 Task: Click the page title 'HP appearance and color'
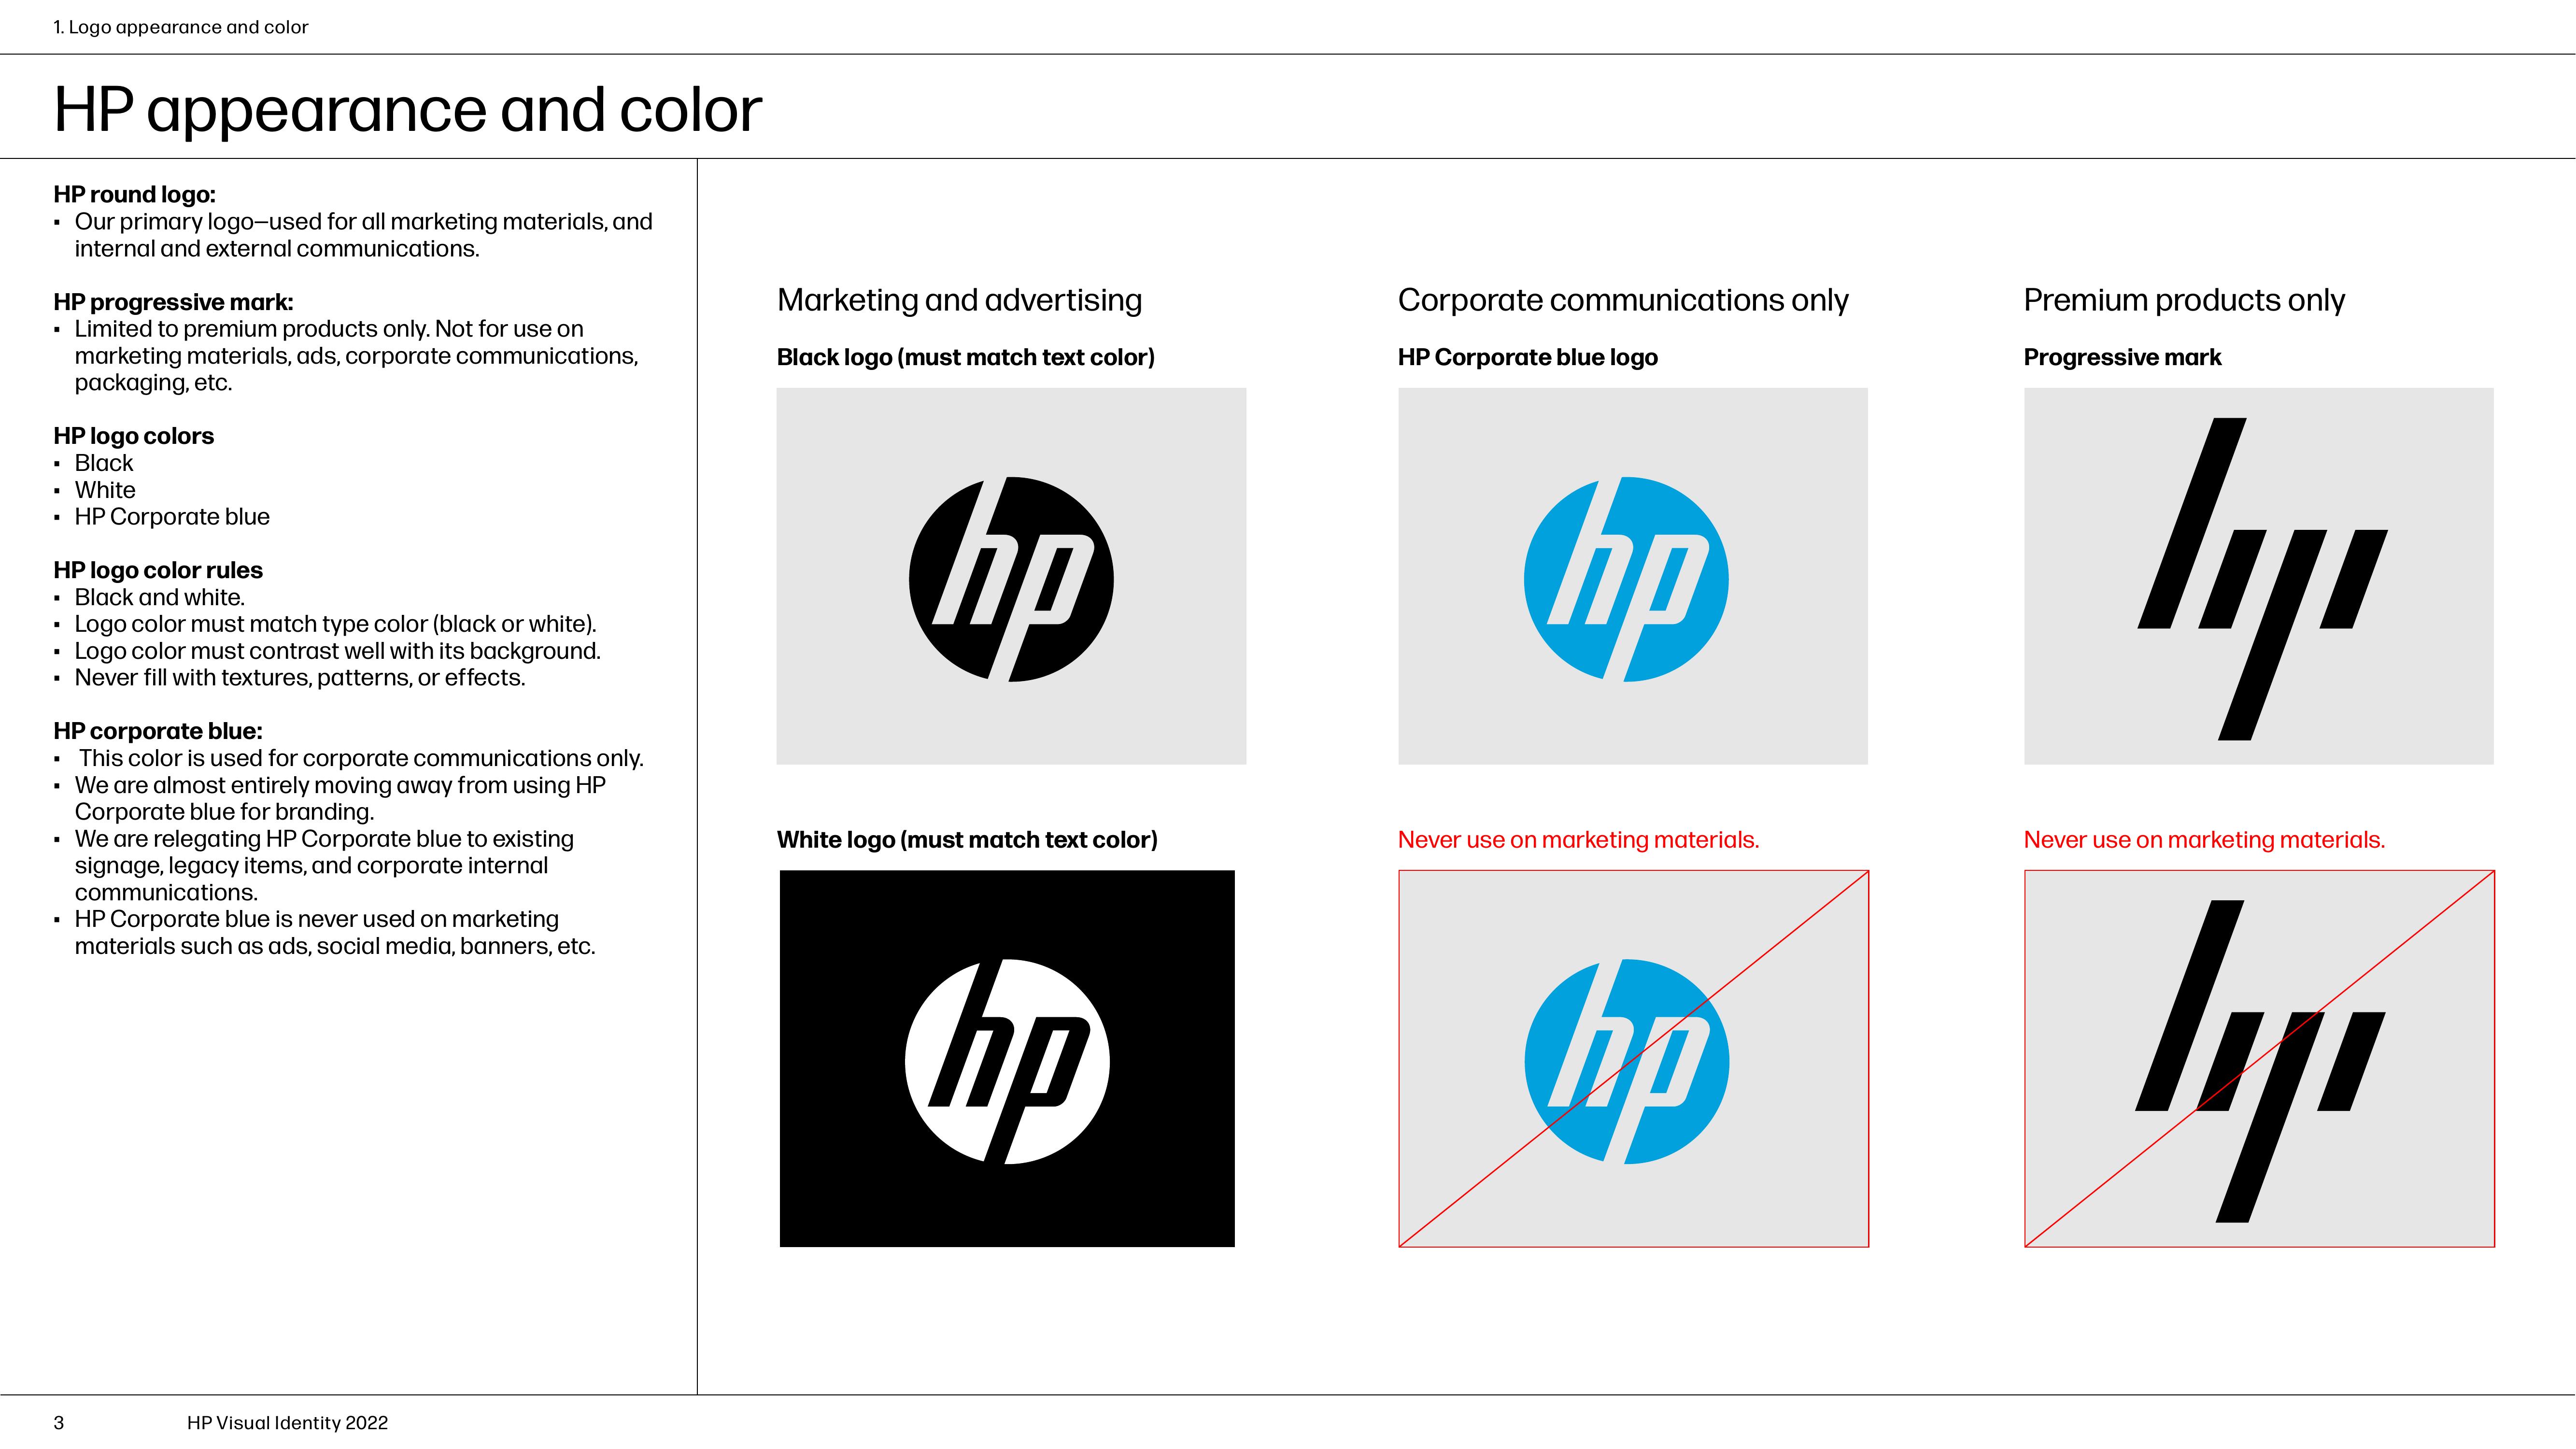point(407,110)
